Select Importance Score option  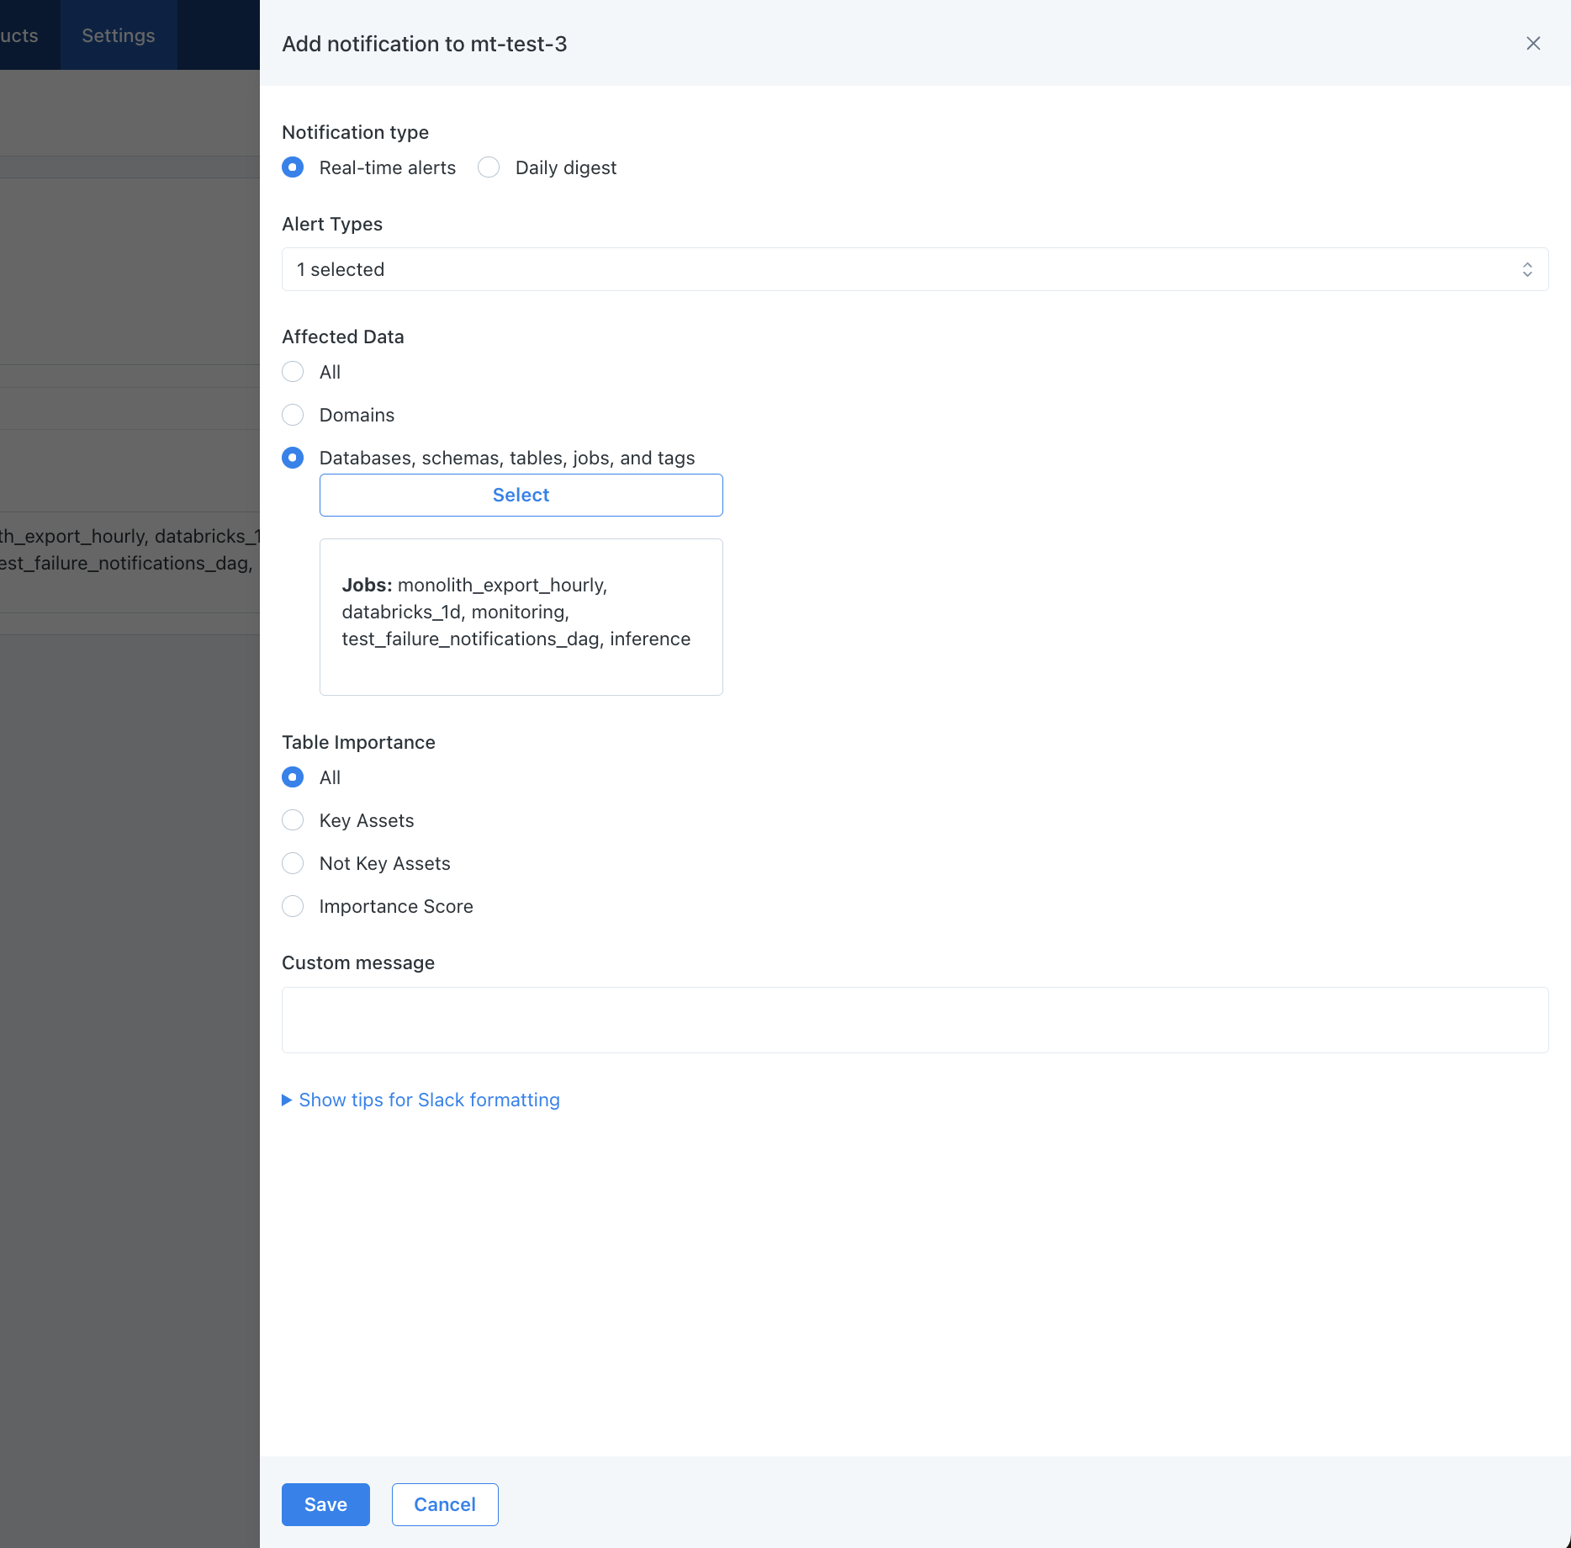pos(293,906)
